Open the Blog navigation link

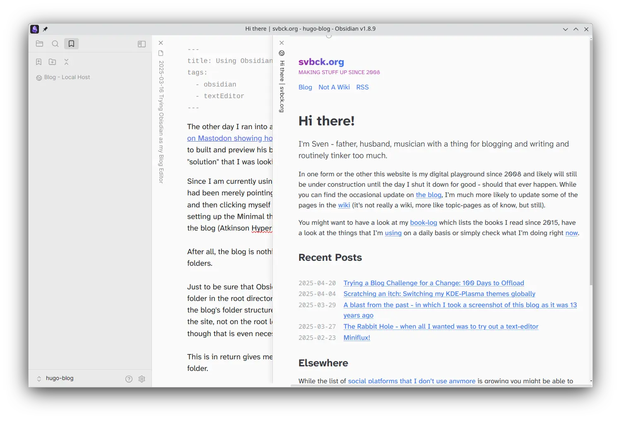tap(305, 87)
